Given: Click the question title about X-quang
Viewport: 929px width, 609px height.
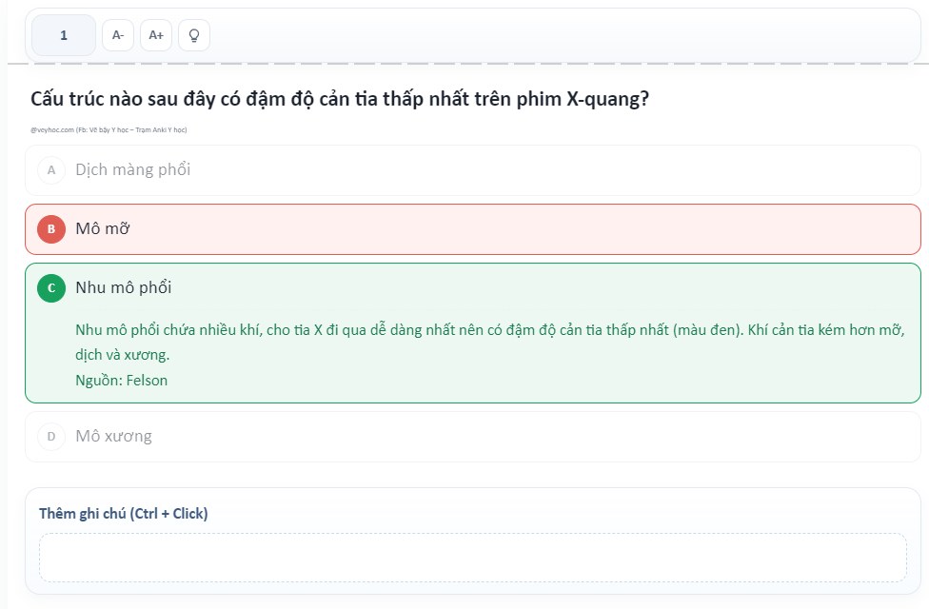Looking at the screenshot, I should (x=340, y=99).
